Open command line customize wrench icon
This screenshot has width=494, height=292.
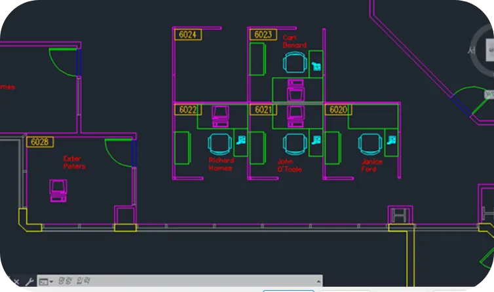29,282
